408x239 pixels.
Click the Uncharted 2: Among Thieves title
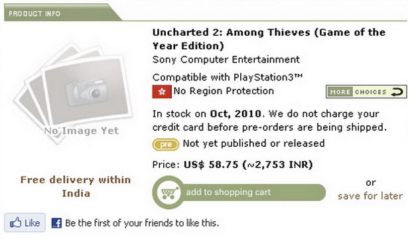pos(269,39)
